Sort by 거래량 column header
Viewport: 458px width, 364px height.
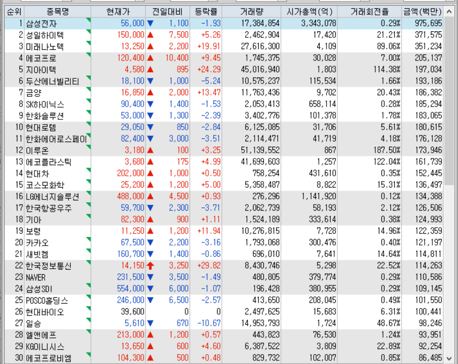point(251,12)
